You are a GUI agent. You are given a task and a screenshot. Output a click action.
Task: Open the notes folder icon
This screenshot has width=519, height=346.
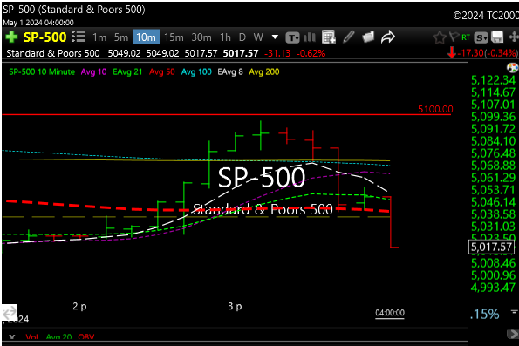pos(368,37)
